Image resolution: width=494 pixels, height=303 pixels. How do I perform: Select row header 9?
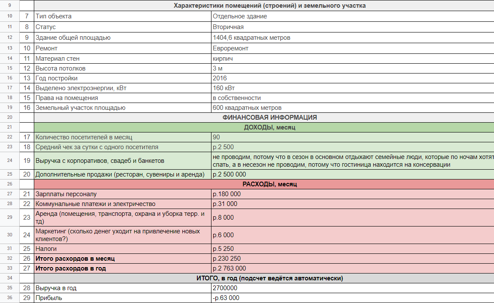click(9, 6)
